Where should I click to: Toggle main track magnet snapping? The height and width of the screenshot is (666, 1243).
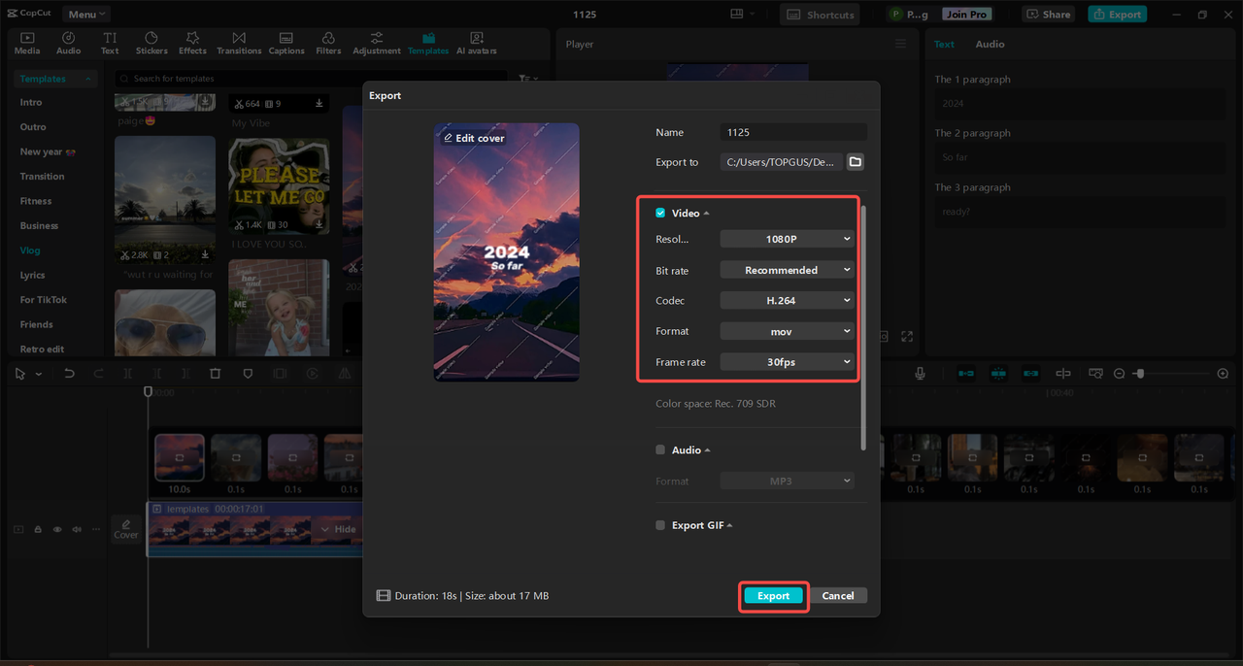point(966,374)
